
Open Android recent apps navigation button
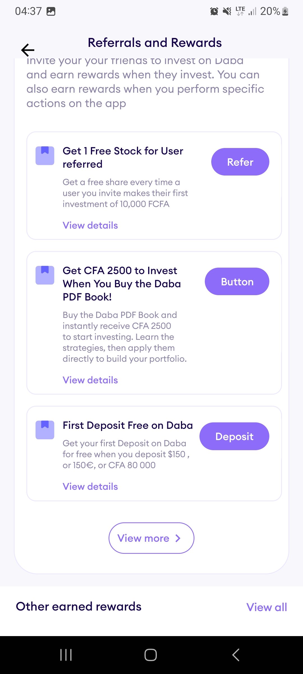coord(66,655)
